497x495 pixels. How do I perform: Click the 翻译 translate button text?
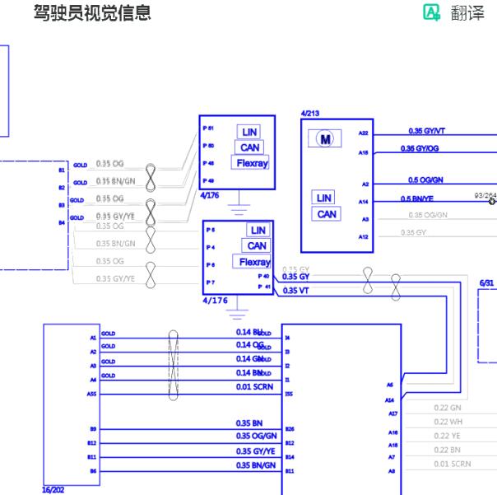point(467,13)
